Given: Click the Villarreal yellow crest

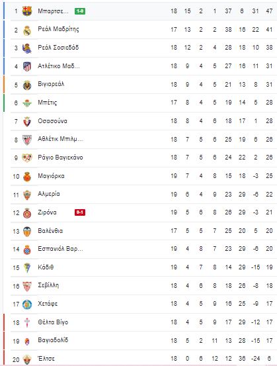Looking at the screenshot, I should pyautogui.click(x=27, y=85).
